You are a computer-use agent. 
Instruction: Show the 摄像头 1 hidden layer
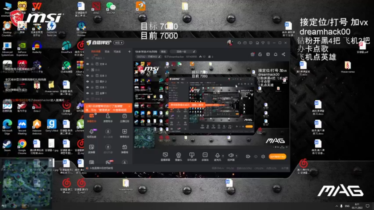point(87,58)
